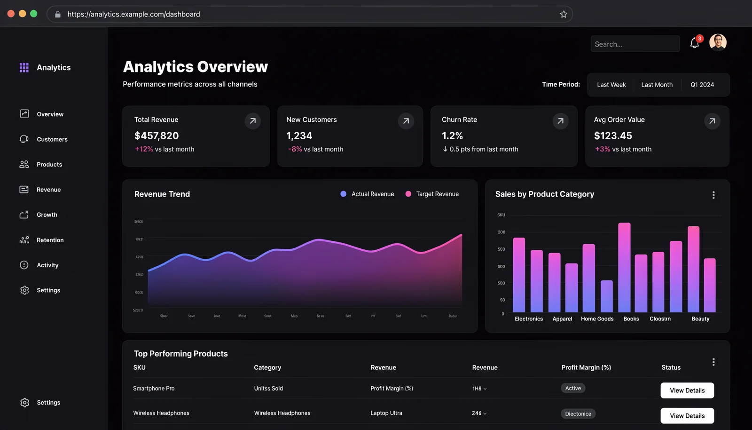The height and width of the screenshot is (430, 752).
Task: Open the user profile avatar
Action: tap(718, 42)
